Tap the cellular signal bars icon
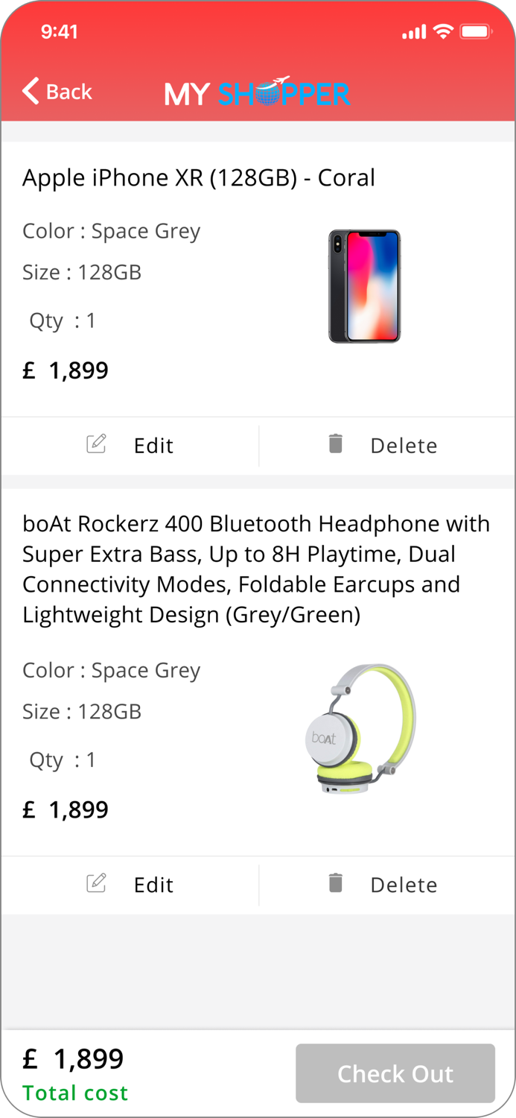This screenshot has height=1118, width=516. point(415,32)
